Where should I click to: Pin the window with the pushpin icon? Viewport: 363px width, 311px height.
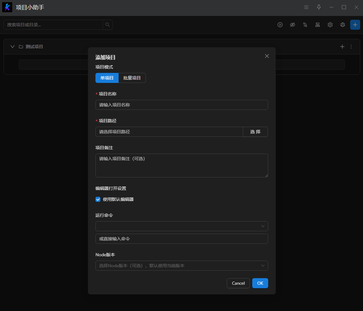[x=319, y=7]
